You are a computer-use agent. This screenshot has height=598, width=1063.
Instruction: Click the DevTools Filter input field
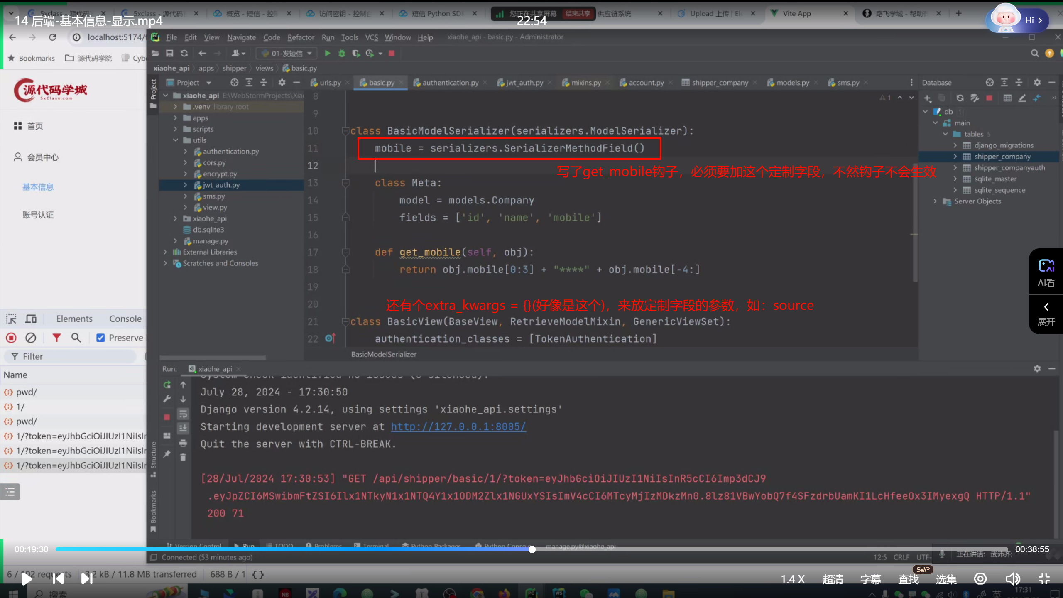71,356
